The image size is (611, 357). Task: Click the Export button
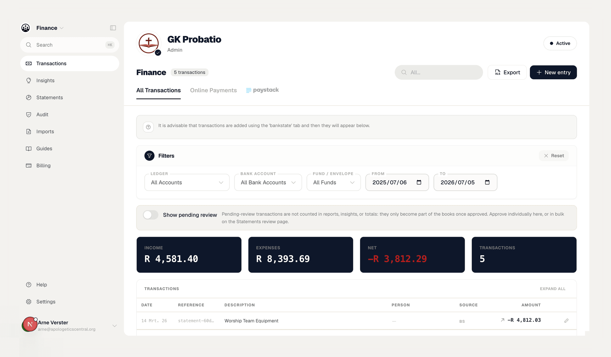coord(507,72)
